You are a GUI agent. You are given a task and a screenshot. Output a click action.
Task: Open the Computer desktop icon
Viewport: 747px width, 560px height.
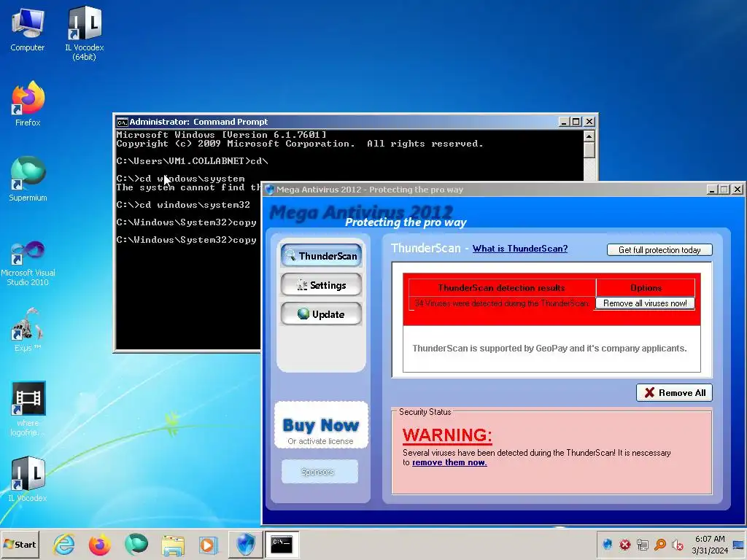27,29
